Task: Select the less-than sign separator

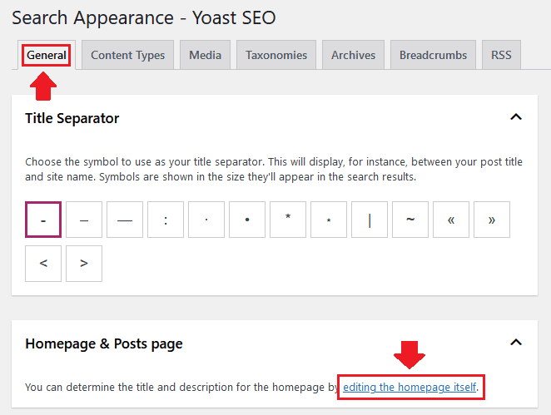Action: point(43,264)
